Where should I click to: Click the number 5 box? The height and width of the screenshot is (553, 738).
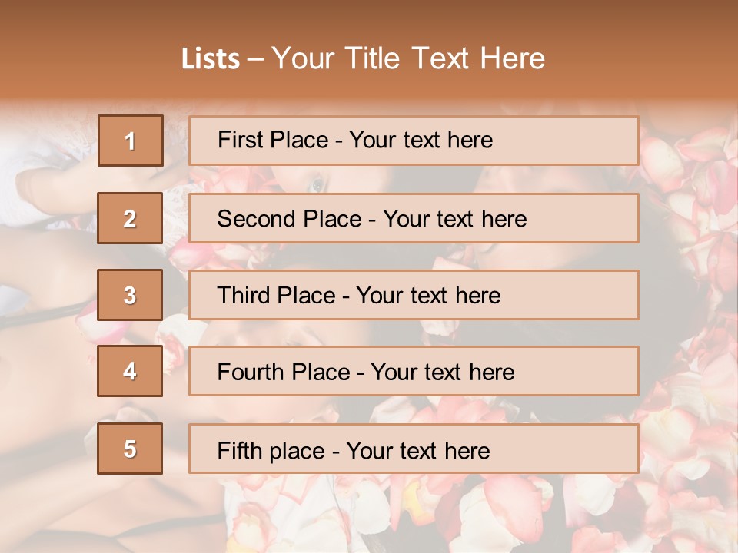tap(130, 449)
